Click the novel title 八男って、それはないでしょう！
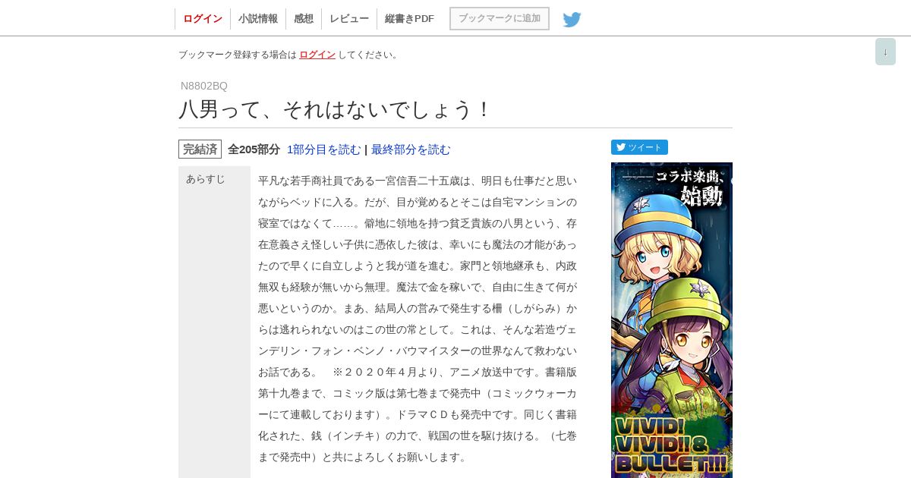Image resolution: width=911 pixels, height=478 pixels. pyautogui.click(x=336, y=109)
